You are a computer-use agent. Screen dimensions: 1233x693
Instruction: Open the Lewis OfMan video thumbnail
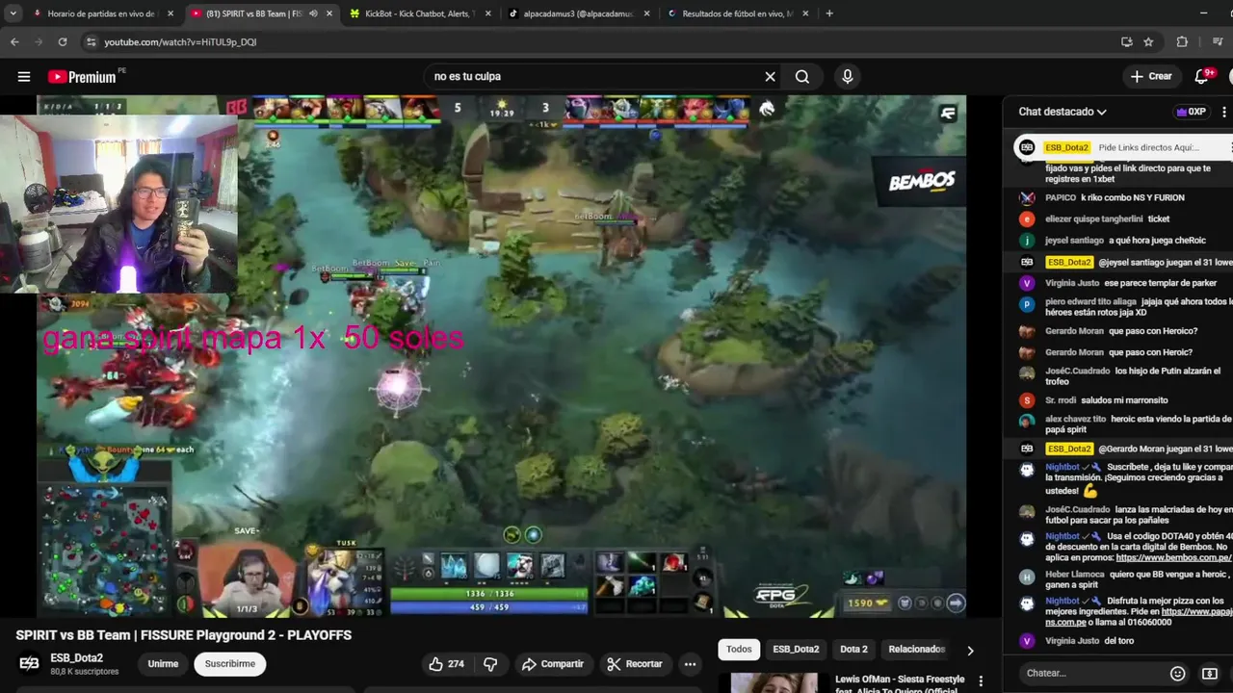coord(774,682)
